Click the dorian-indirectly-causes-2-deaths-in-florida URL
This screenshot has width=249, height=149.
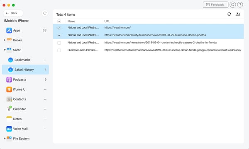click(x=160, y=43)
